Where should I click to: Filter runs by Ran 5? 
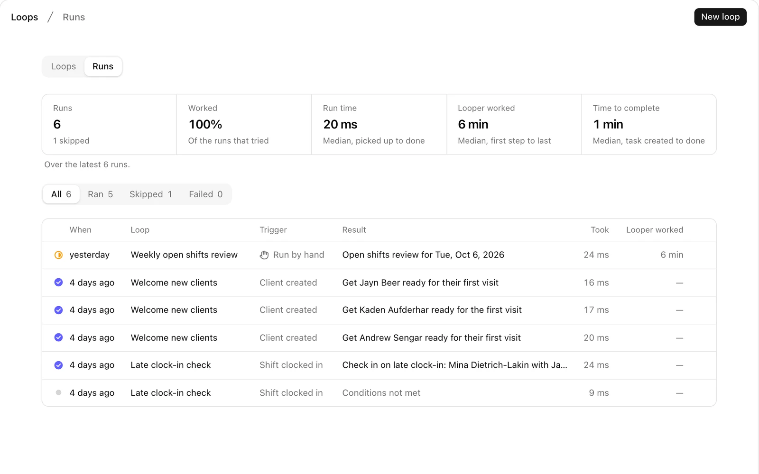(x=100, y=194)
